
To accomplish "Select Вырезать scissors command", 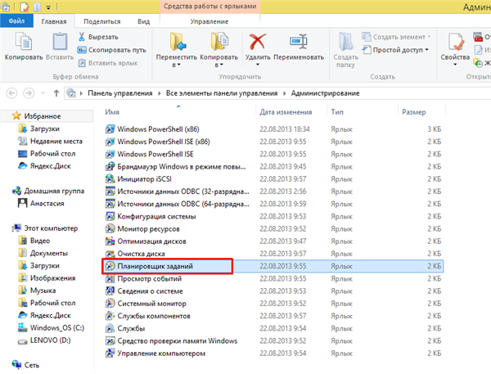I will 98,37.
